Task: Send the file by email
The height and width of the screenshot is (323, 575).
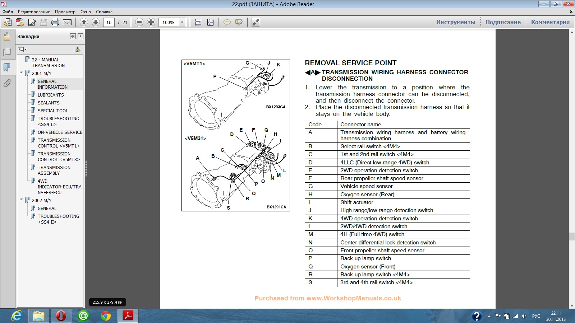Action: point(67,22)
